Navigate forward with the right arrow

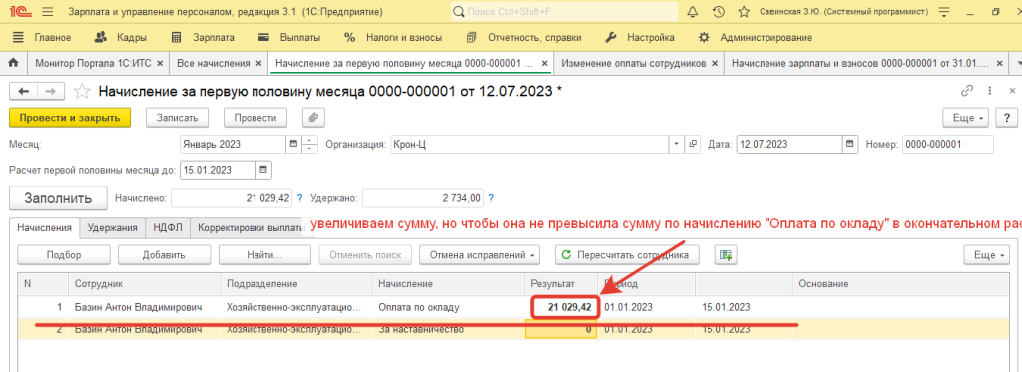50,91
